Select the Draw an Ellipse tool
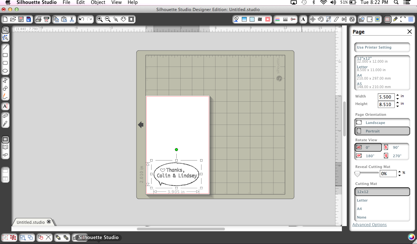 tap(5, 71)
